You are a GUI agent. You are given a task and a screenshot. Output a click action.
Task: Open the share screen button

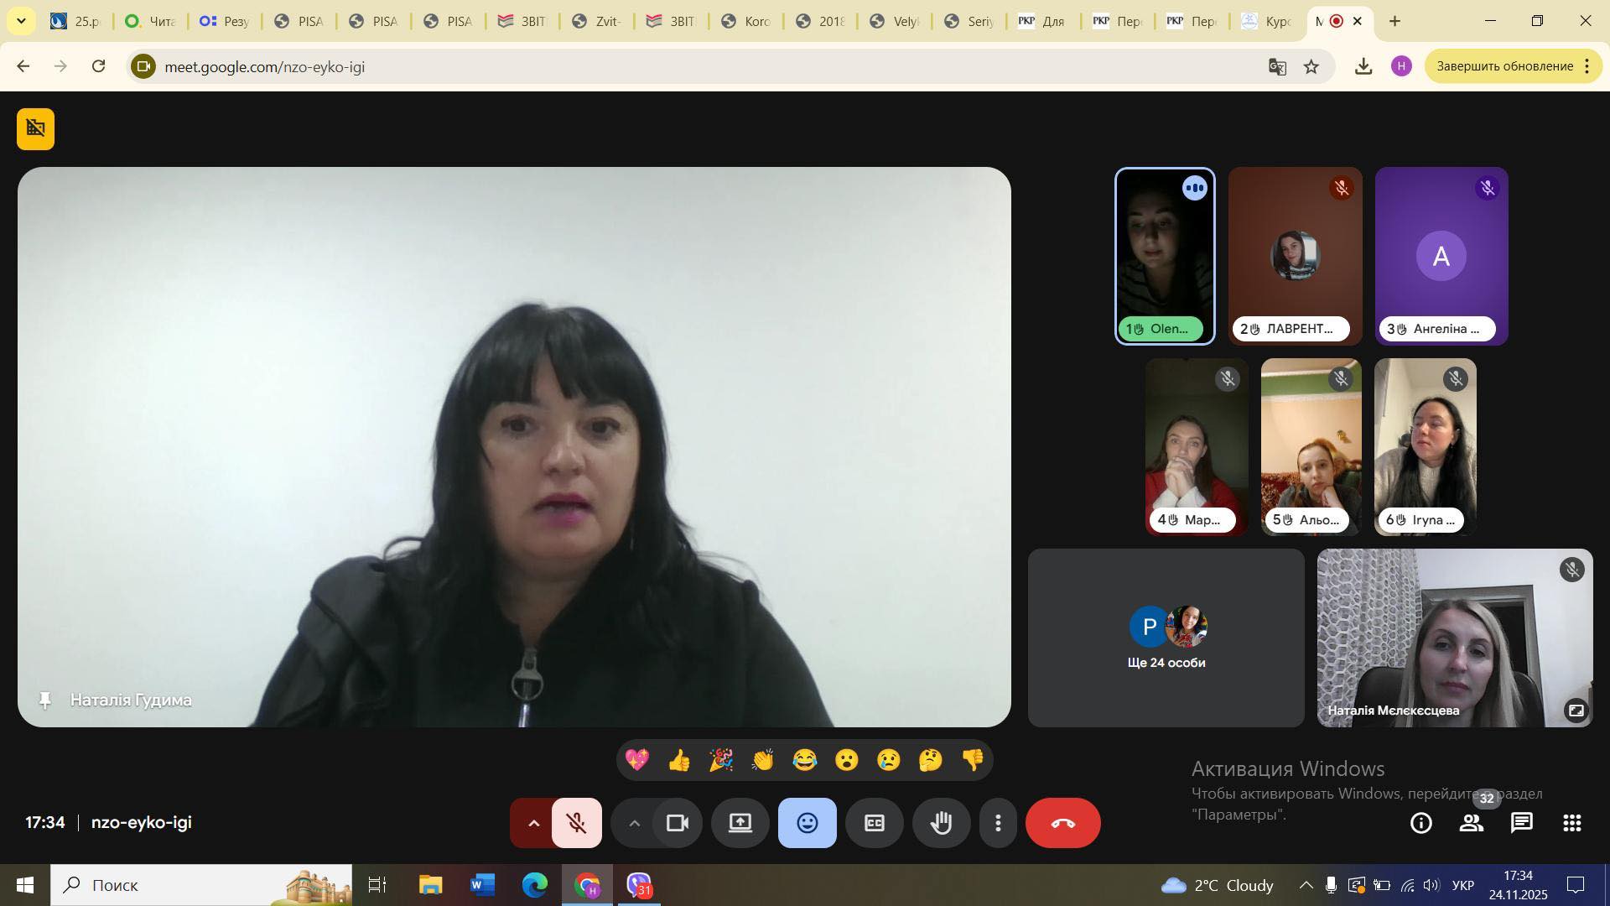[740, 823]
